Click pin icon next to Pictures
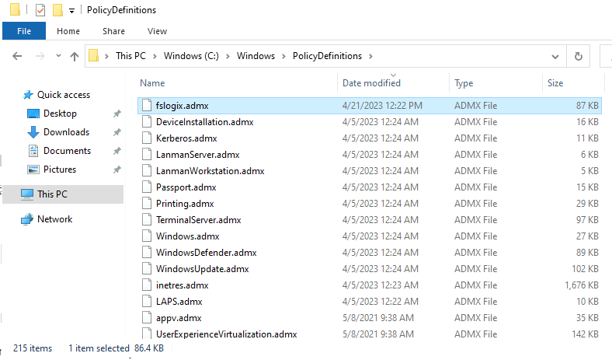Viewport: 612px width, 360px height. click(116, 170)
